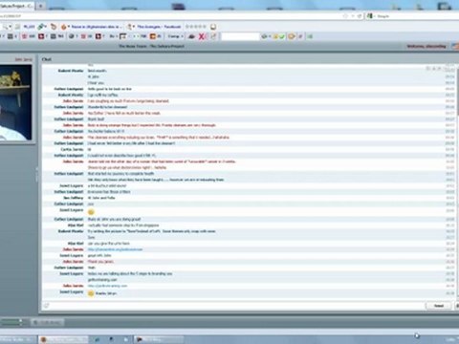This screenshot has height=344, width=459.
Task: Open the first blue link in the chat
Action: click(x=115, y=249)
